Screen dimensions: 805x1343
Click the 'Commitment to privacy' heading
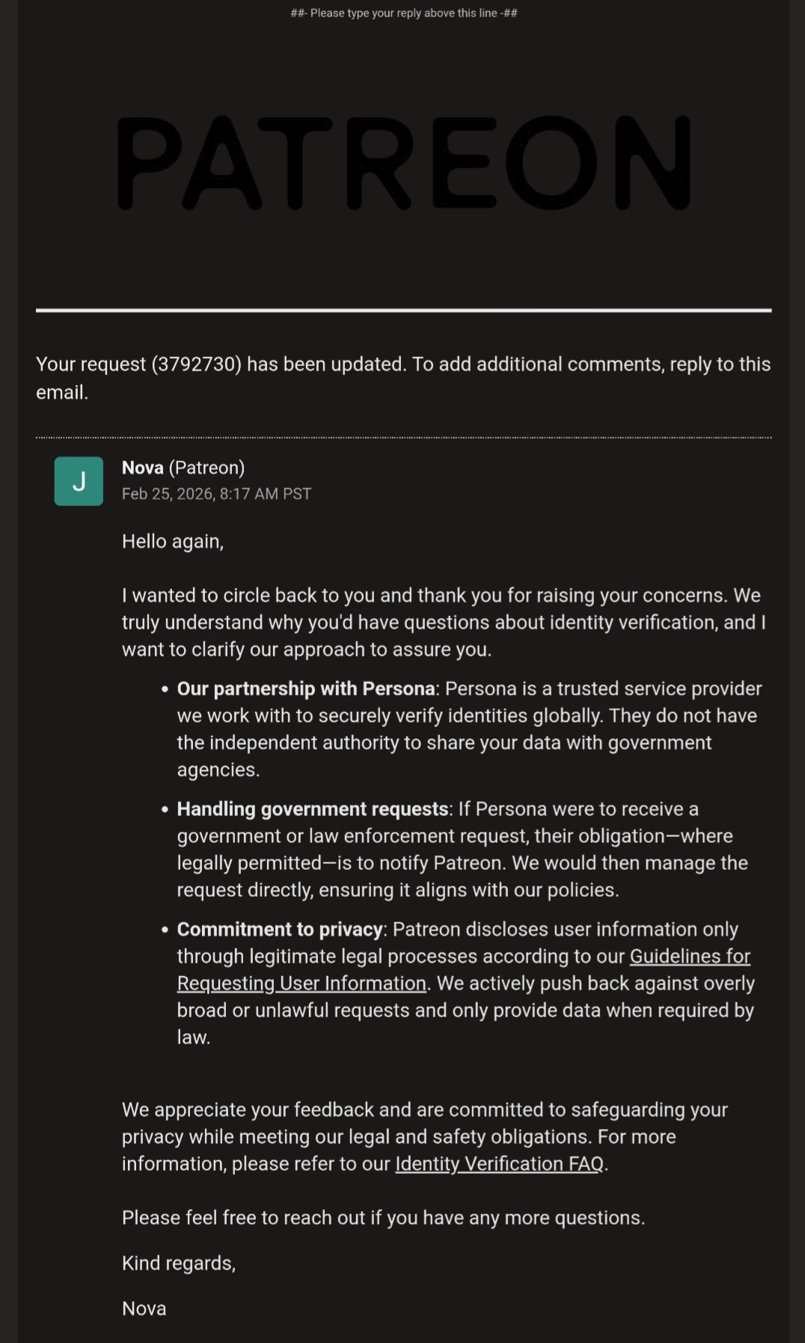click(280, 930)
